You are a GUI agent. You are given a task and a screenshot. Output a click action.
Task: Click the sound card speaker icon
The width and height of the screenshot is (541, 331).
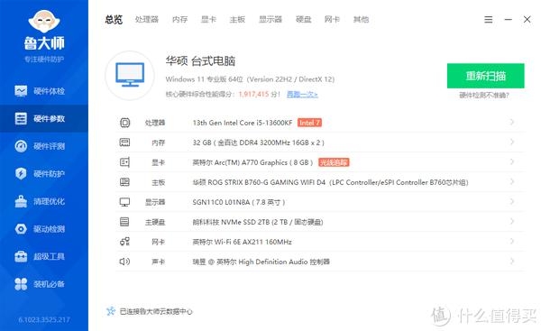click(x=124, y=262)
